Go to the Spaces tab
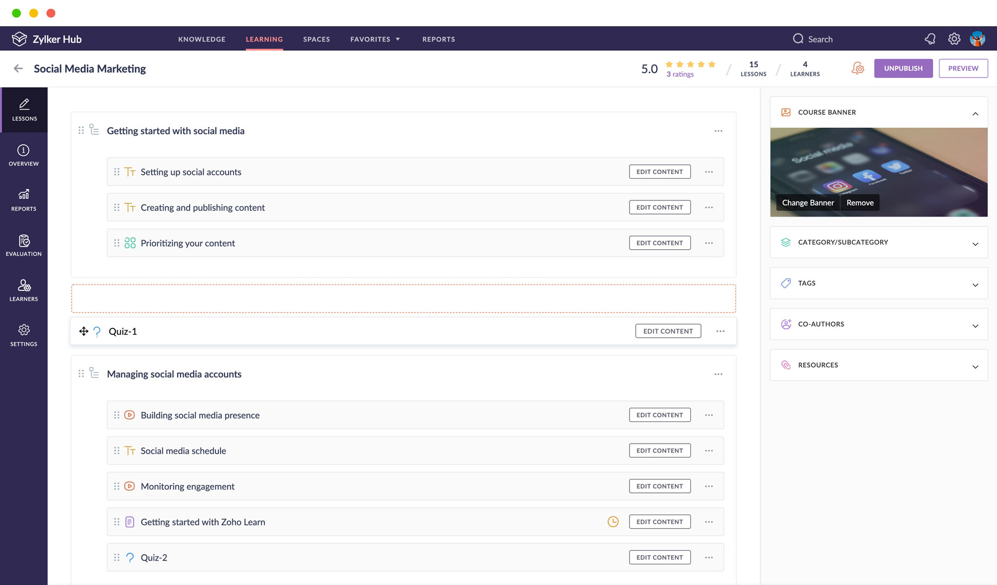Image resolution: width=997 pixels, height=585 pixels. (316, 39)
